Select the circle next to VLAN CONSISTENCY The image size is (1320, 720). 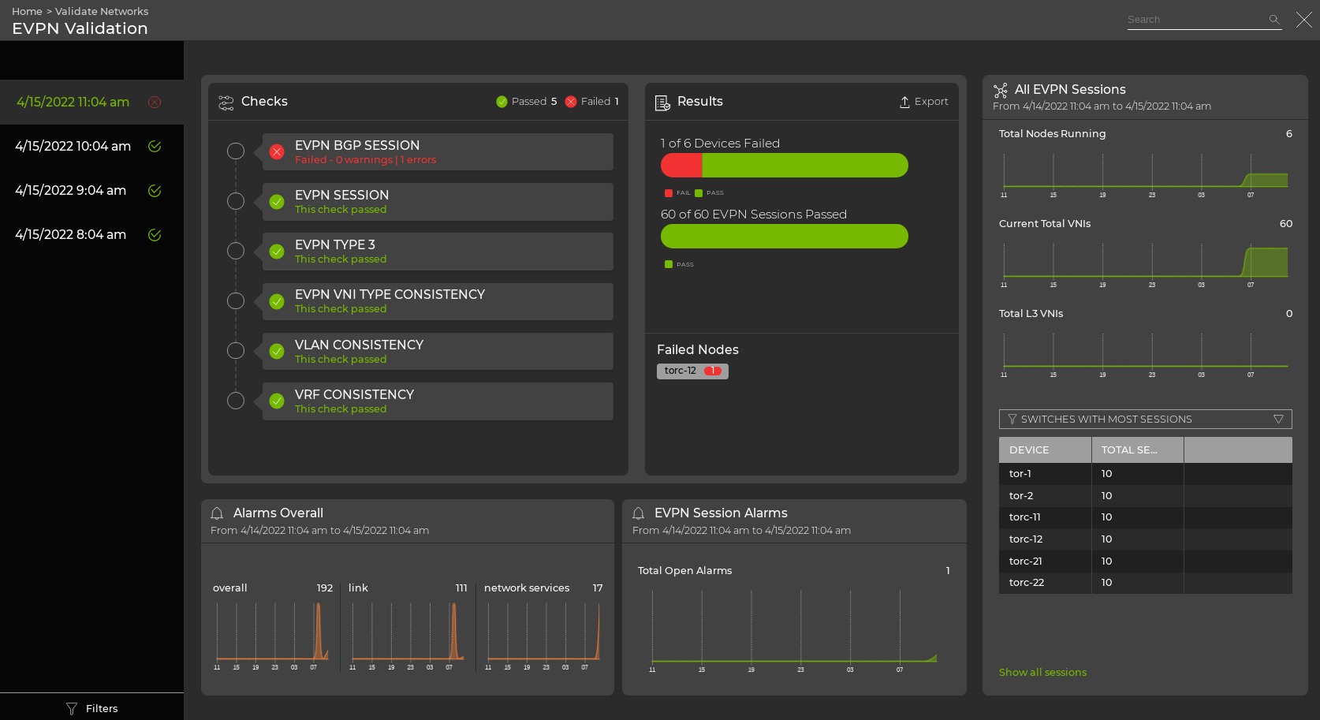[x=236, y=350]
